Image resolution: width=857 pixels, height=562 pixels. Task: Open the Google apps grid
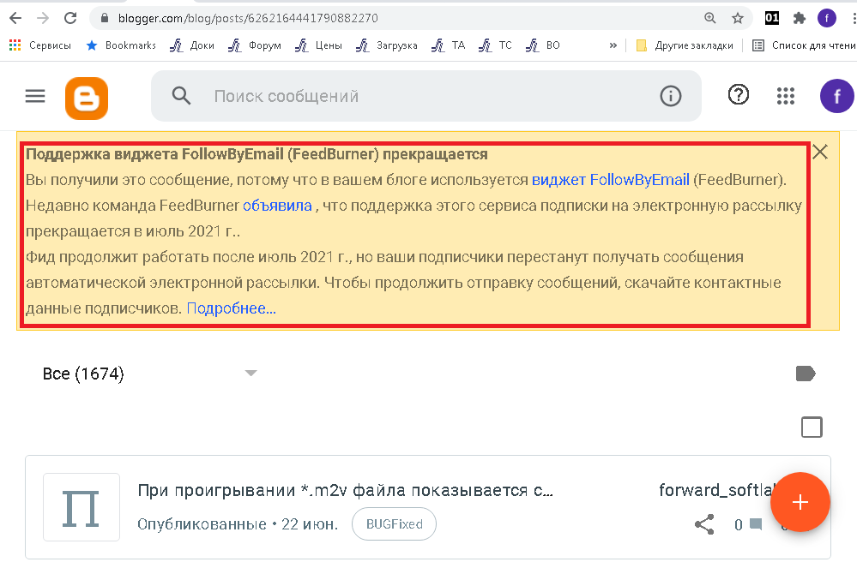coord(786,96)
